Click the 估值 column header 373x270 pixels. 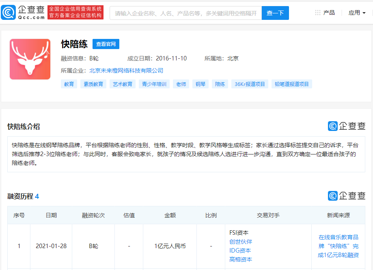point(129,215)
